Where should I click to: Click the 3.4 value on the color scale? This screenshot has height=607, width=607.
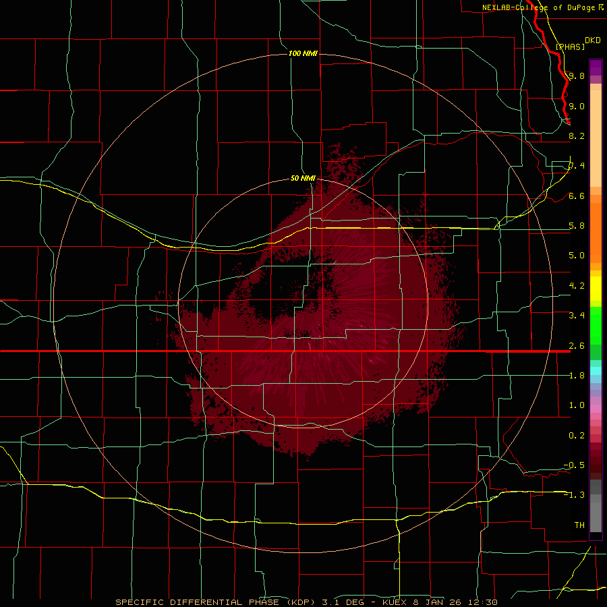(576, 315)
